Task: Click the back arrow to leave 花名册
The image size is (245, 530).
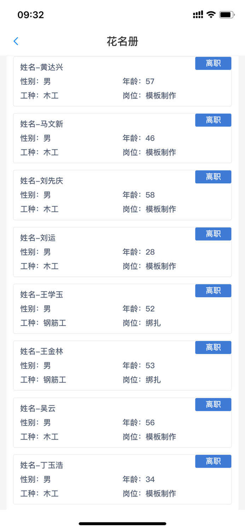Action: [x=16, y=41]
